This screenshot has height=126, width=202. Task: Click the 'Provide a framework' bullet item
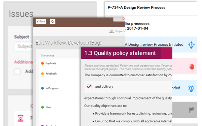tap(132, 114)
